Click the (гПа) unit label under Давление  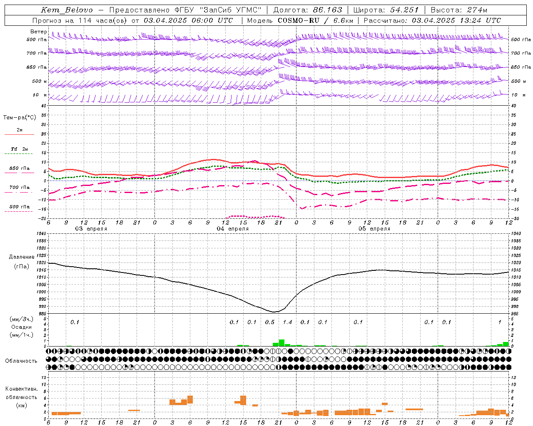click(22, 266)
